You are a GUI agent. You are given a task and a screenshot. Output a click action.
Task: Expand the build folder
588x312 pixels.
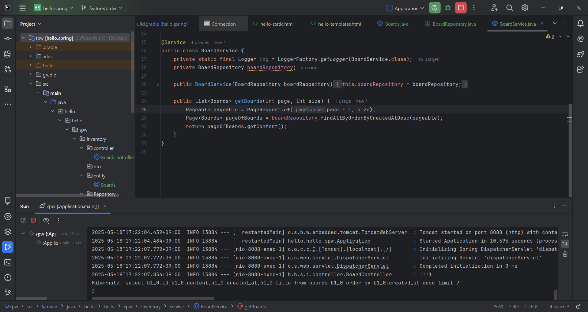30,65
